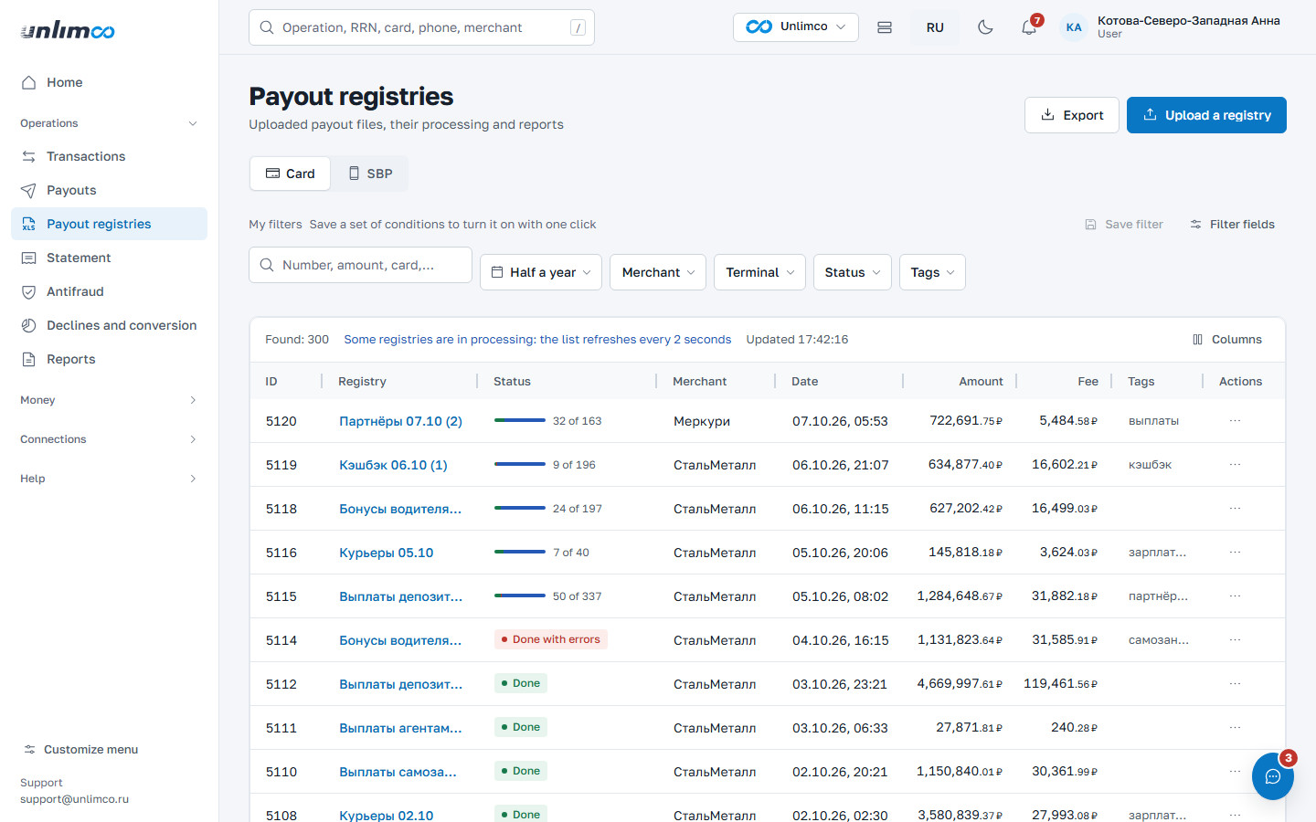Open registry Курьеры 05.10
Screen dimensions: 1316x822
click(387, 553)
